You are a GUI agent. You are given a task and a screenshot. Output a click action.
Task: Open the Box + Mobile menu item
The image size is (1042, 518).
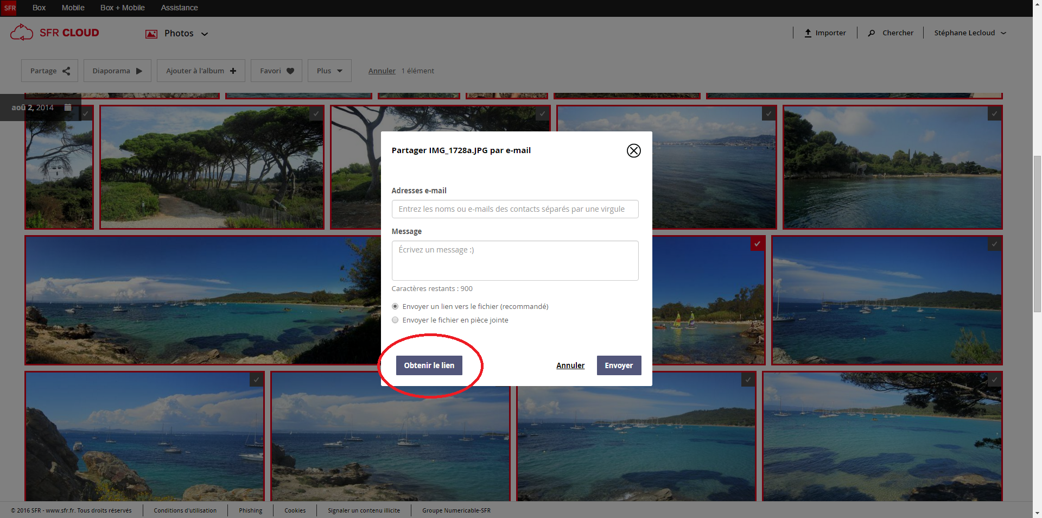pyautogui.click(x=122, y=8)
